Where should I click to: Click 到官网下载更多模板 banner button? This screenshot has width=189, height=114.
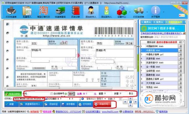tap(162, 28)
